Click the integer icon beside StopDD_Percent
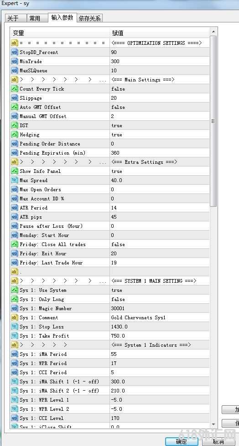 [14, 52]
